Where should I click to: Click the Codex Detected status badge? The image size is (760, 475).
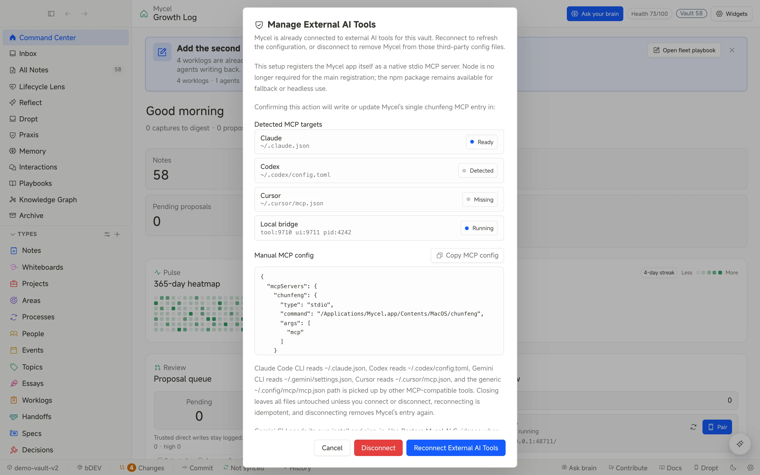(x=478, y=170)
